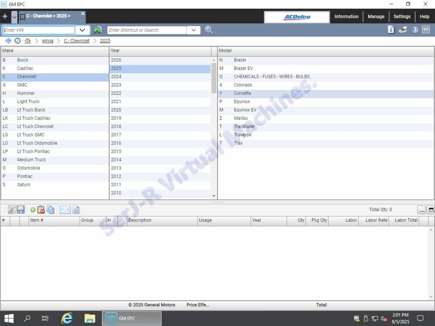Open the Information menu
Screen dimensions: 435x326
[x=346, y=17]
